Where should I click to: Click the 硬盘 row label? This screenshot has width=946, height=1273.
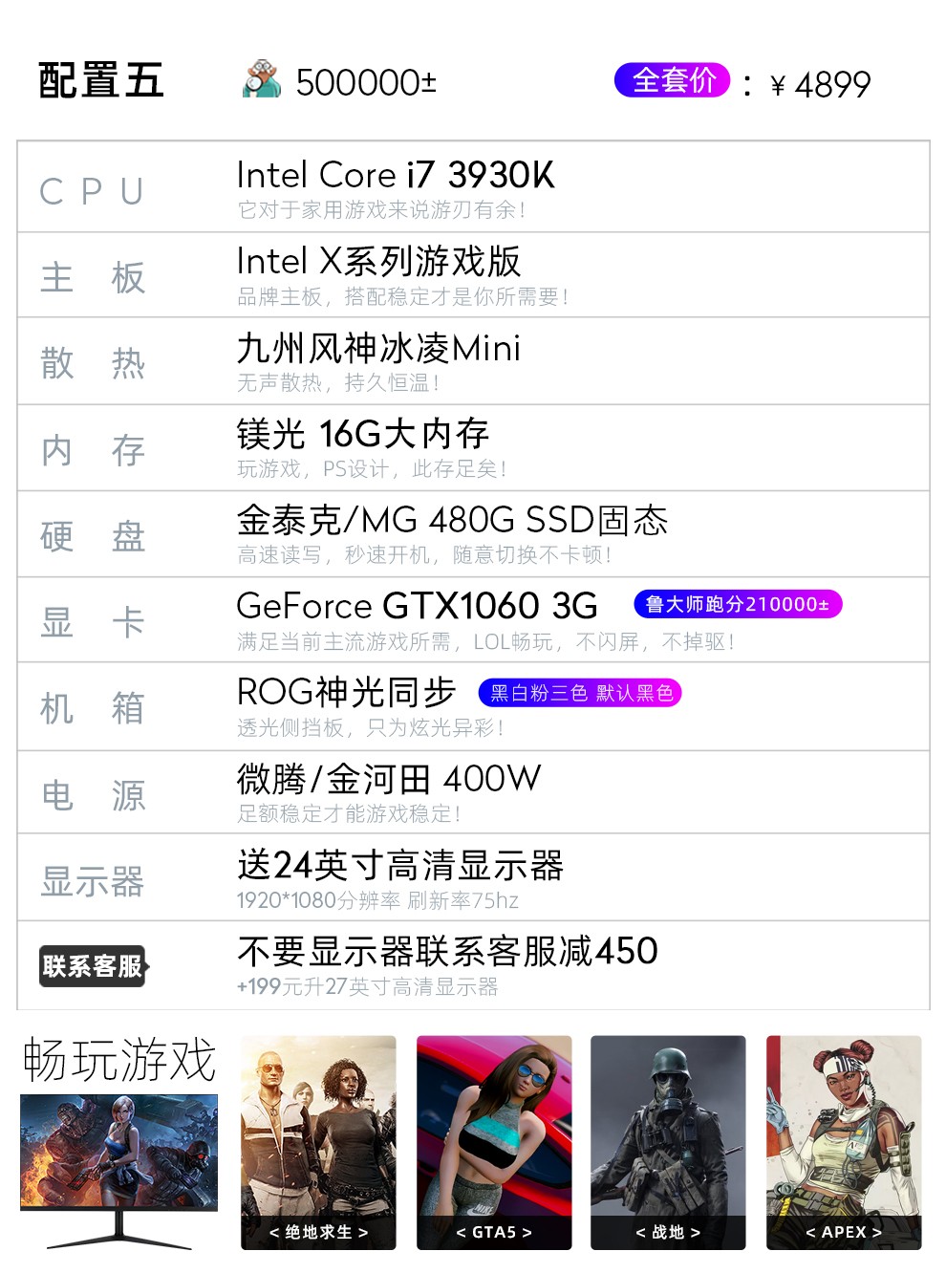pos(93,536)
